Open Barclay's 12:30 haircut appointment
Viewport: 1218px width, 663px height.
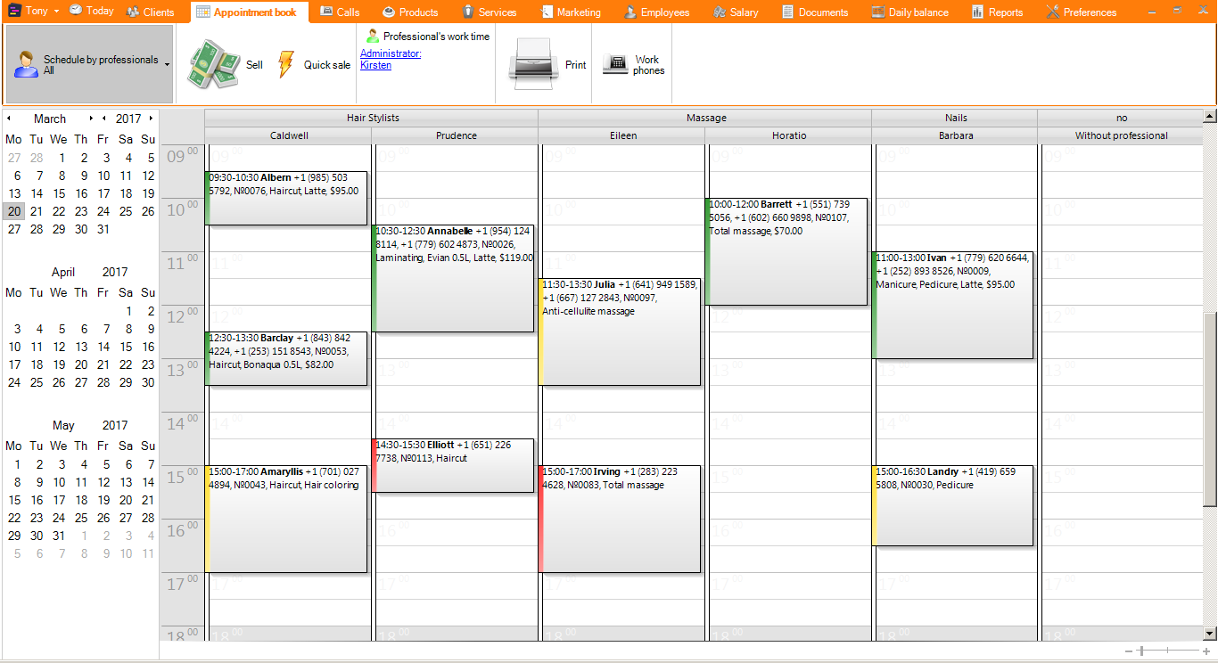coord(286,358)
